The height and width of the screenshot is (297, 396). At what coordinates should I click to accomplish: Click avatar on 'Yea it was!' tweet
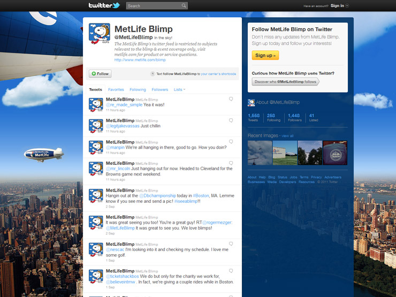pos(96,104)
